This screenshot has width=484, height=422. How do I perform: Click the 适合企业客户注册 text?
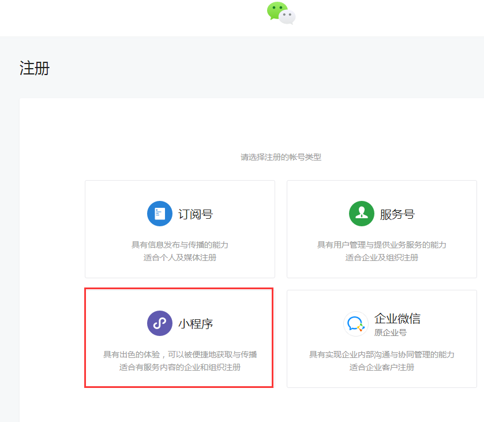[382, 367]
